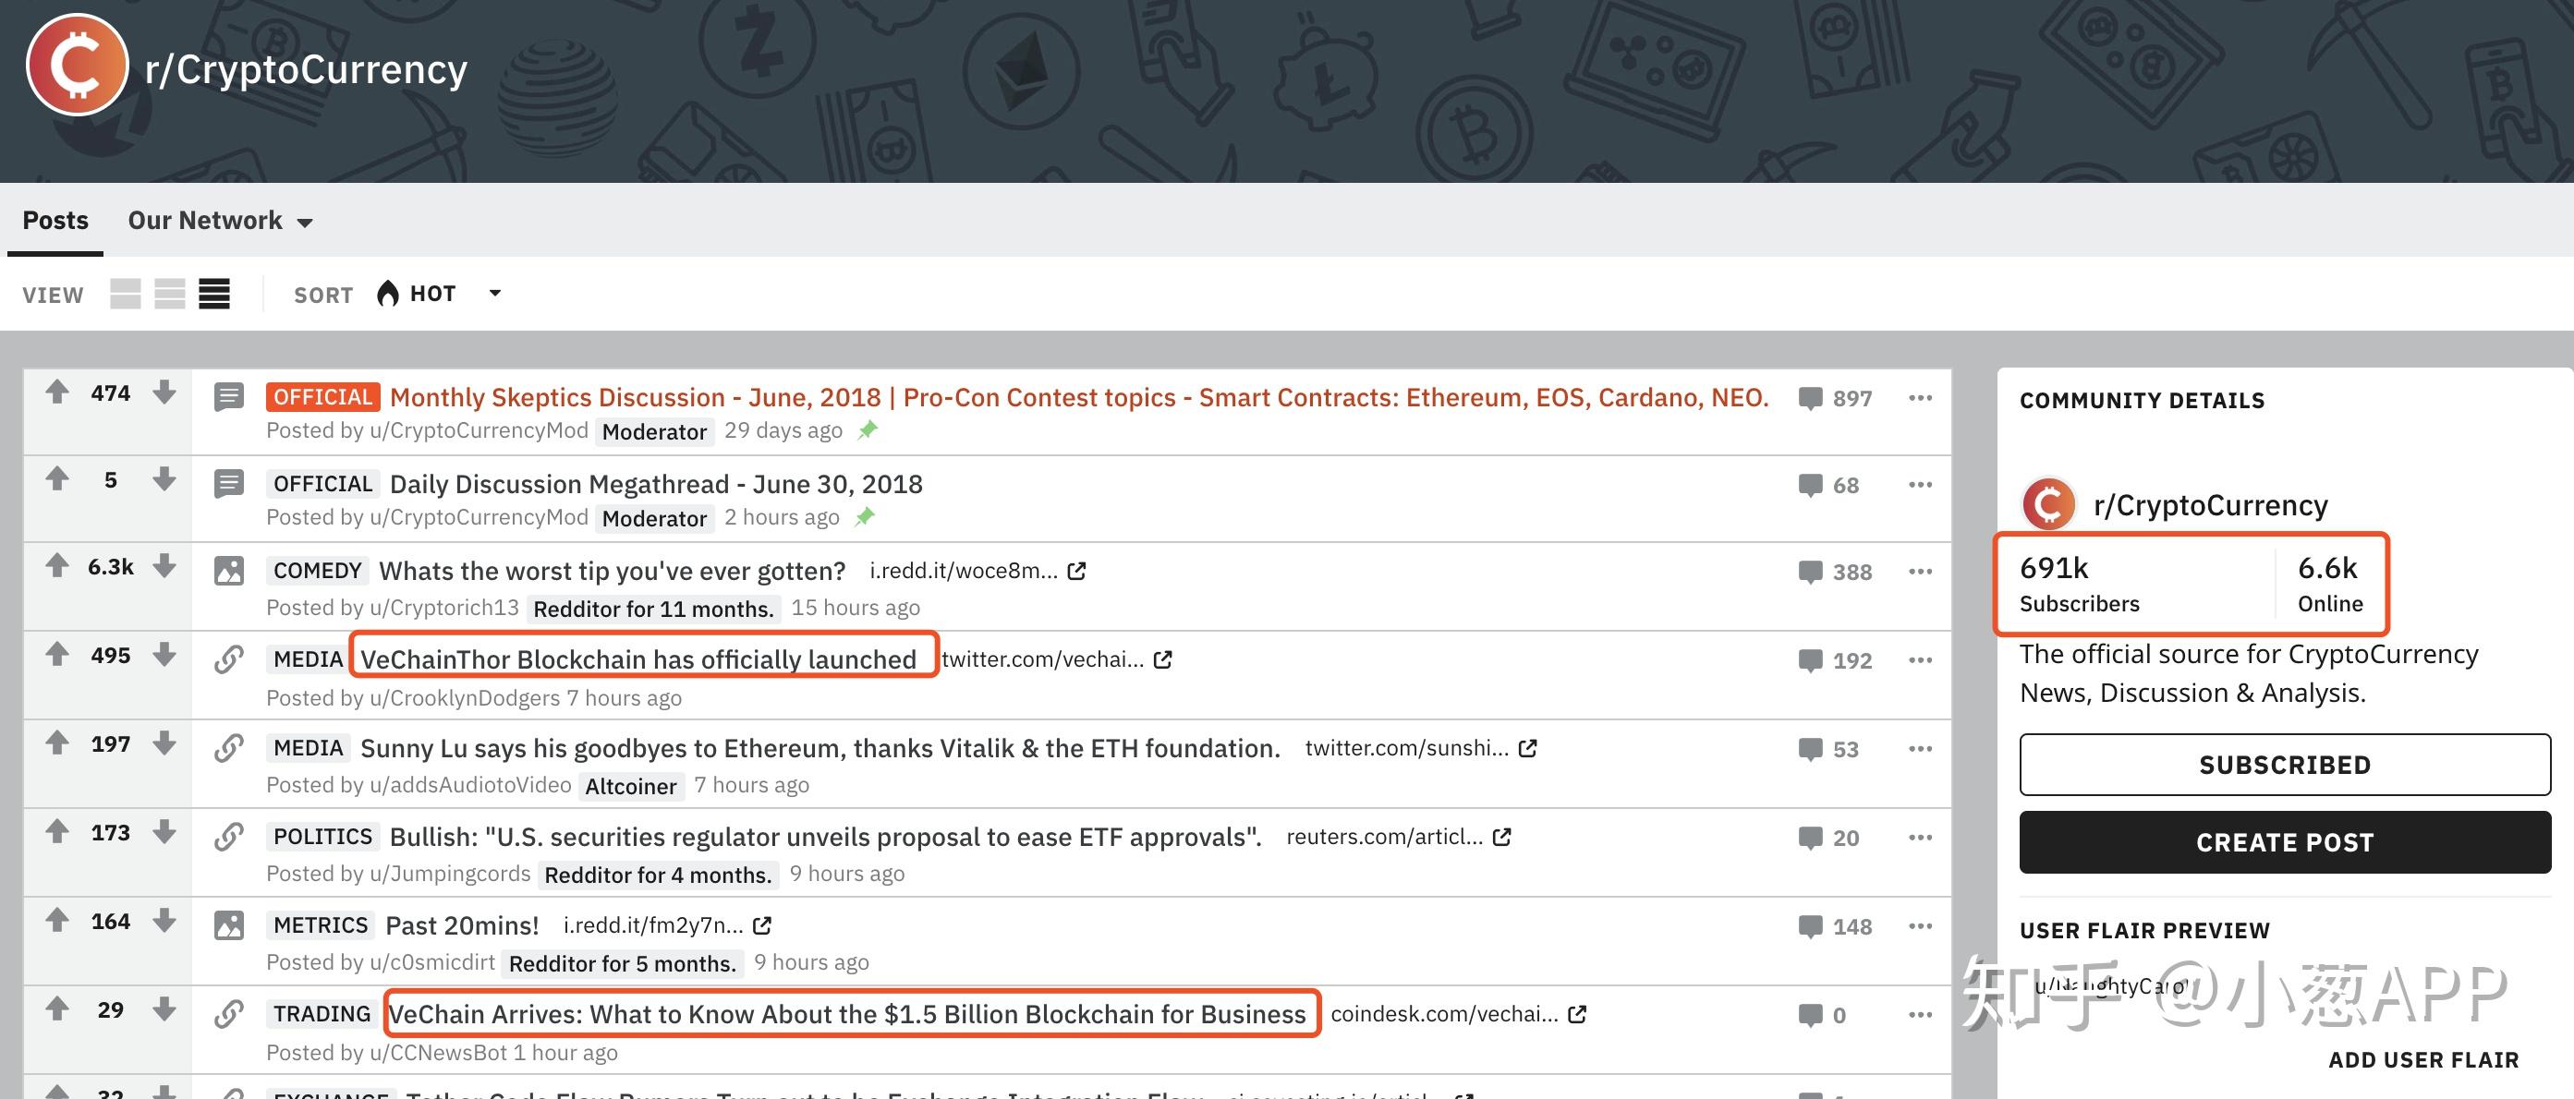Screen dimensions: 2574x1099
Task: Upvote the Monthly Skeptics Discussion post
Action: pyautogui.click(x=57, y=392)
